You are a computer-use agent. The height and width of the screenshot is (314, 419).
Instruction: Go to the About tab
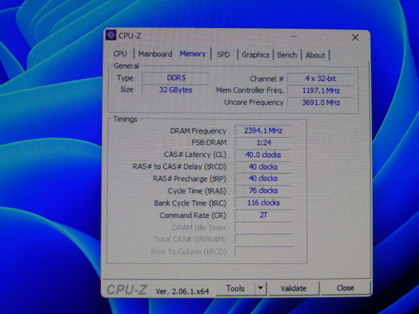(x=315, y=56)
